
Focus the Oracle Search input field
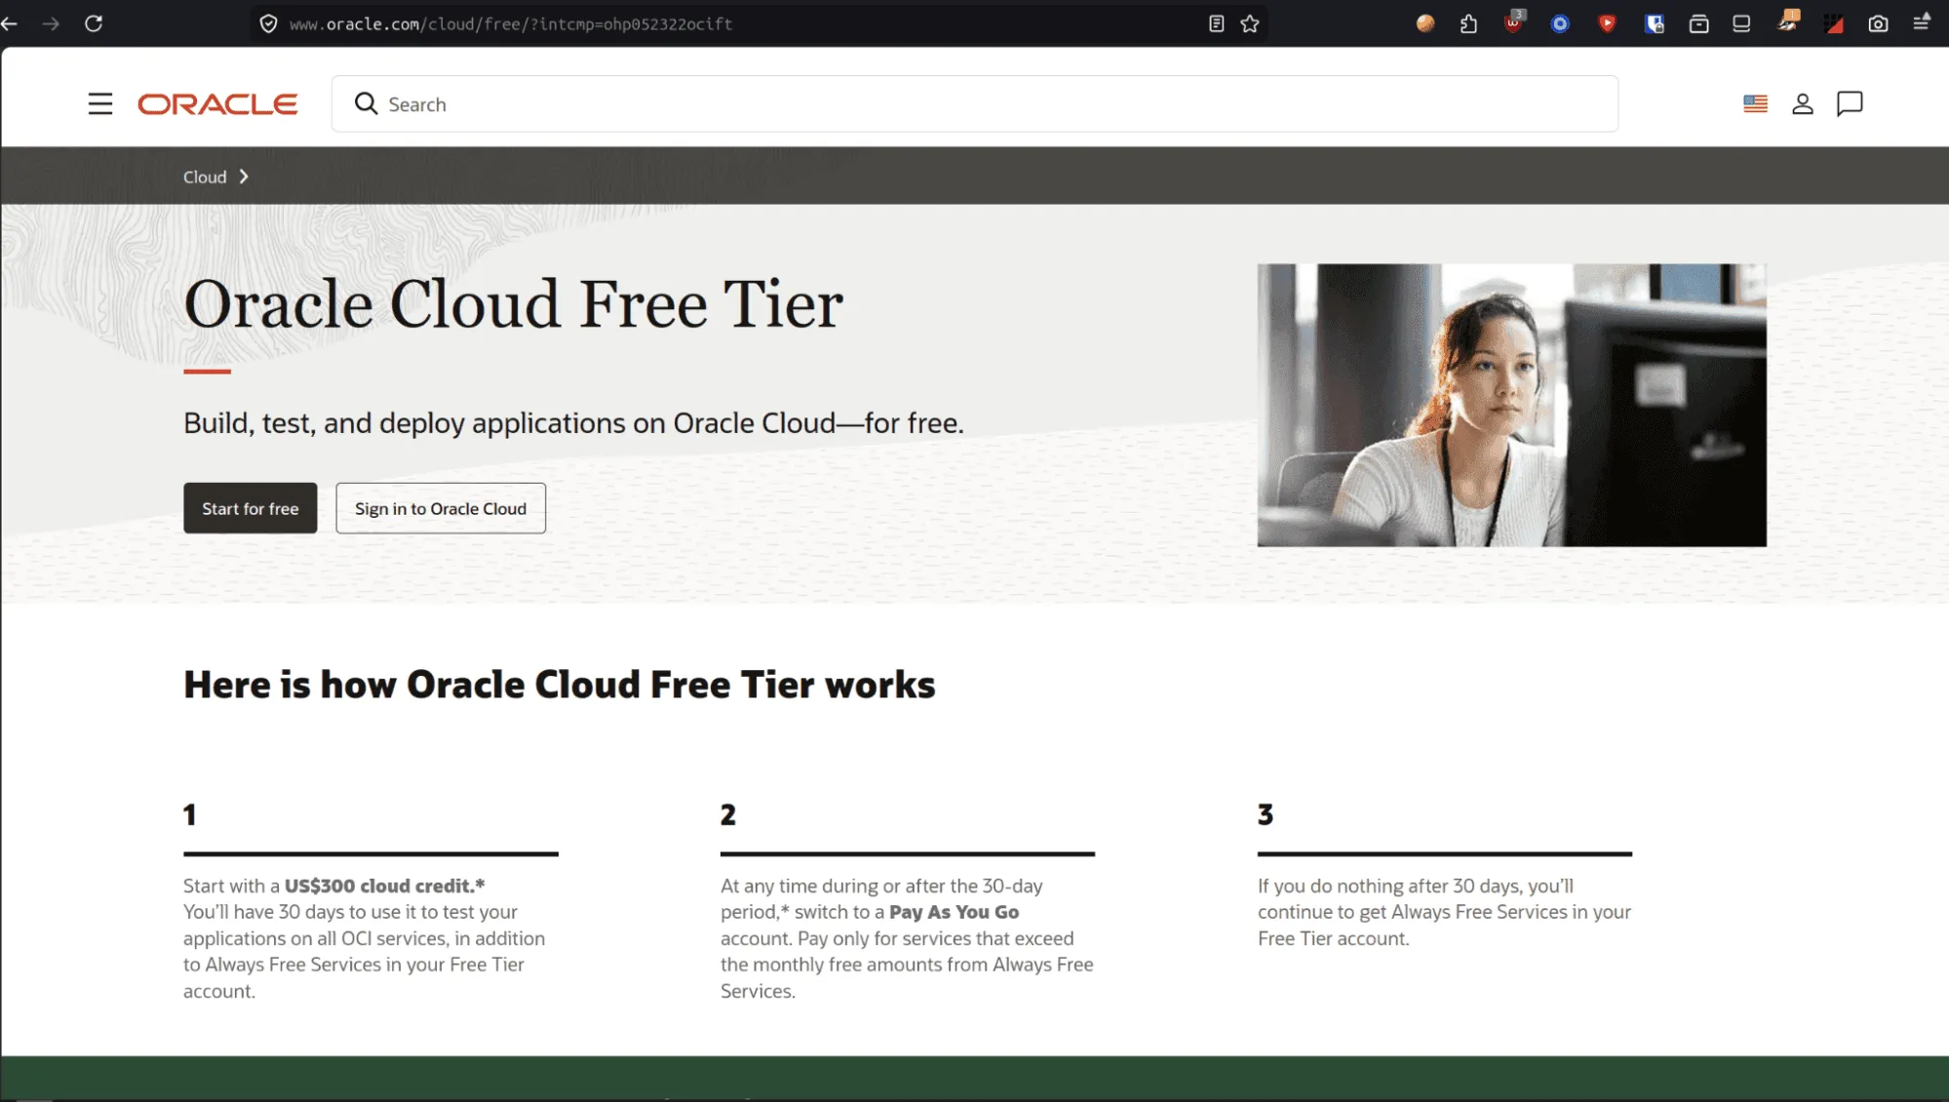click(x=975, y=103)
